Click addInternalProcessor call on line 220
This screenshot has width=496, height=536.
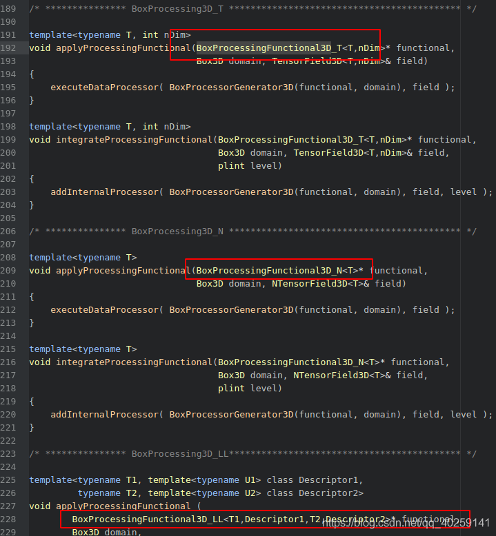click(104, 415)
